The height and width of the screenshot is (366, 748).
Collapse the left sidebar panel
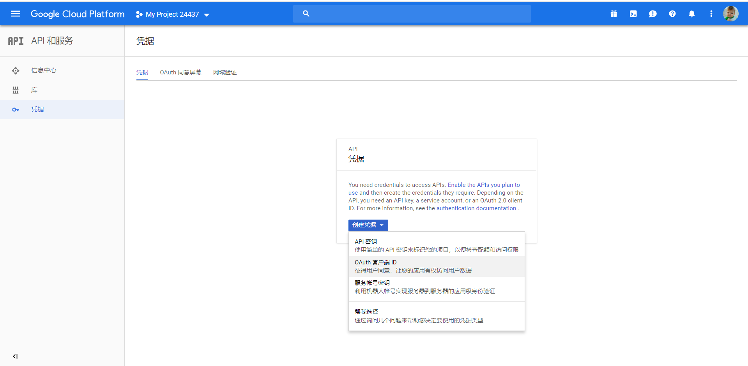point(15,356)
